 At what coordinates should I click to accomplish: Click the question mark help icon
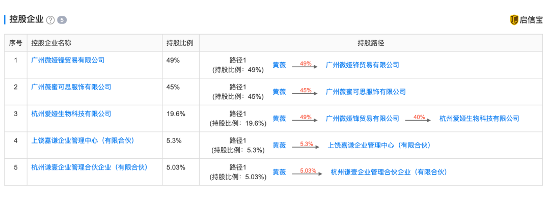coord(50,20)
